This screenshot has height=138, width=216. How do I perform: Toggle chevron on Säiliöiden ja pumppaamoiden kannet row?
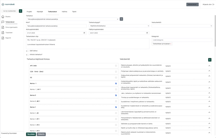tap(209, 123)
